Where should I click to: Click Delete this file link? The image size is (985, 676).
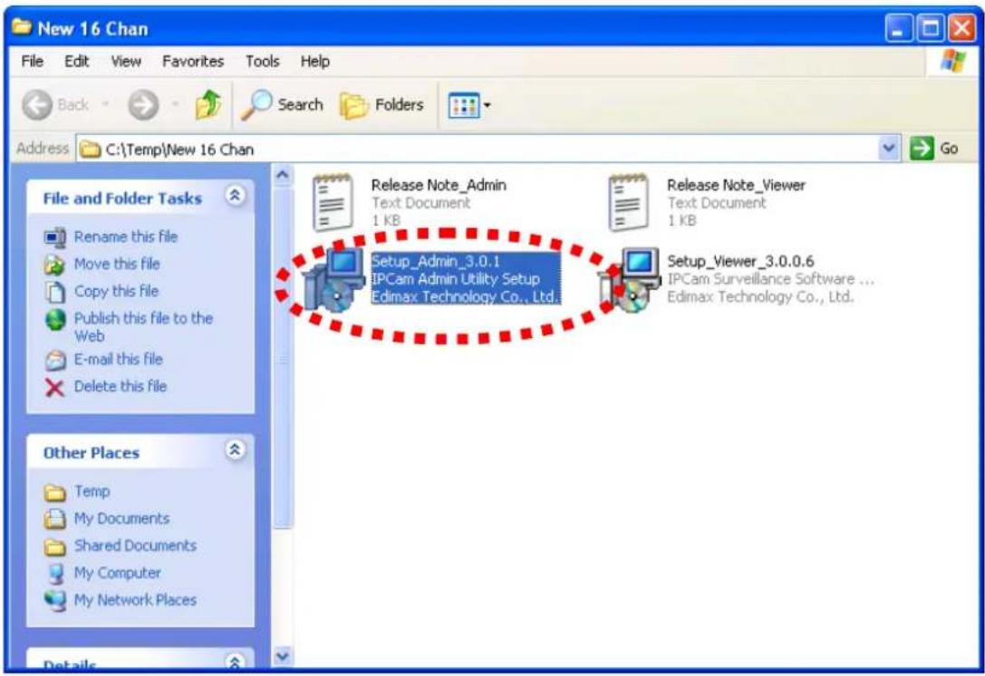tap(120, 386)
